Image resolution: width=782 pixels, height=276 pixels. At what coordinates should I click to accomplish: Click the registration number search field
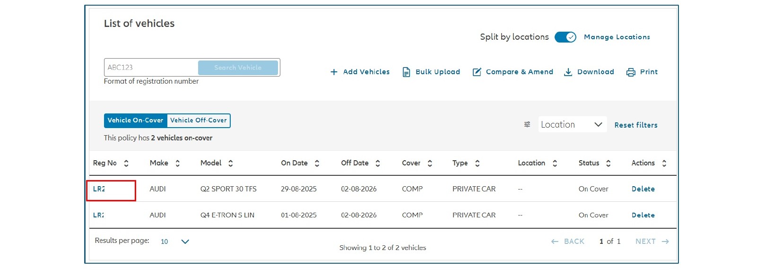click(x=151, y=68)
